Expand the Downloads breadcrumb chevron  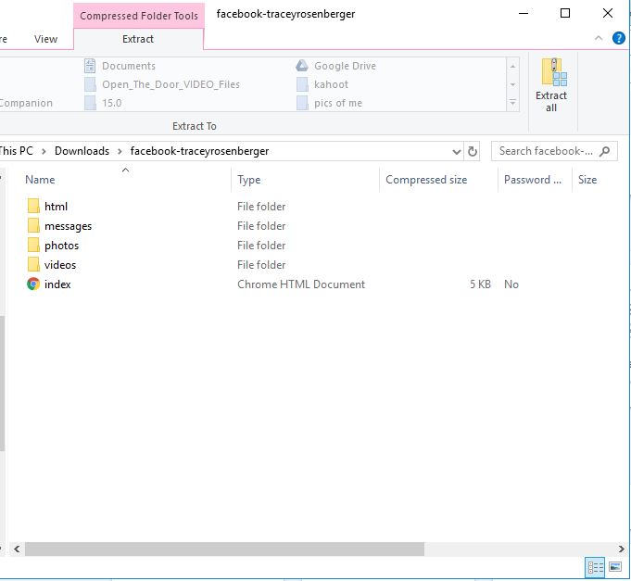point(120,152)
